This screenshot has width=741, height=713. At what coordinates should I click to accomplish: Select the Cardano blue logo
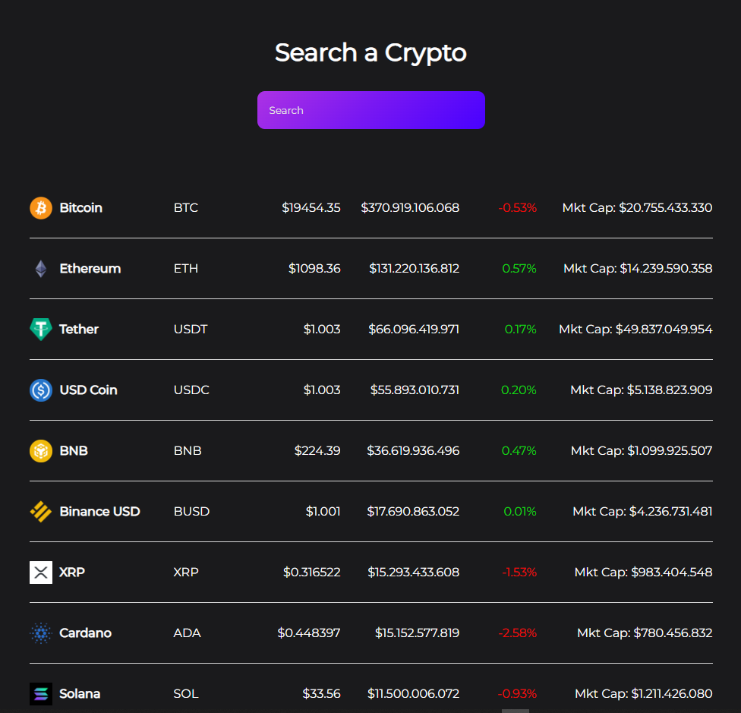(x=40, y=633)
